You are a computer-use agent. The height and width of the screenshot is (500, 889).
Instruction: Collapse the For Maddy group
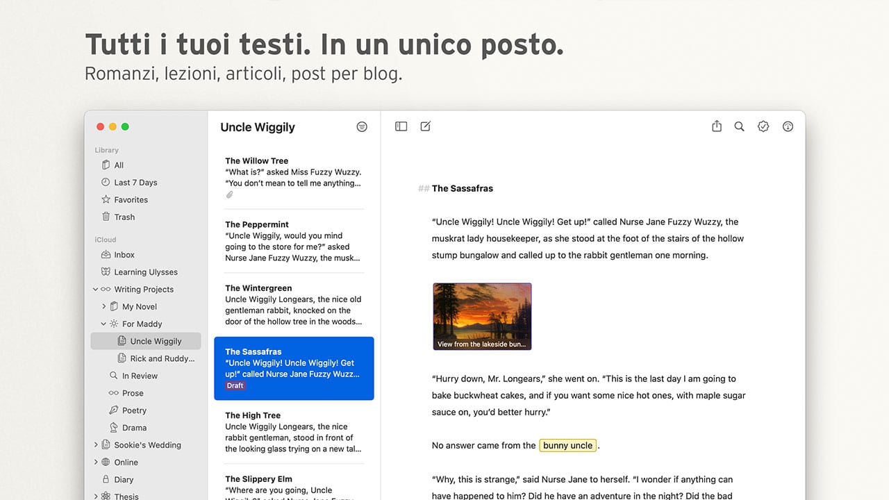[104, 324]
